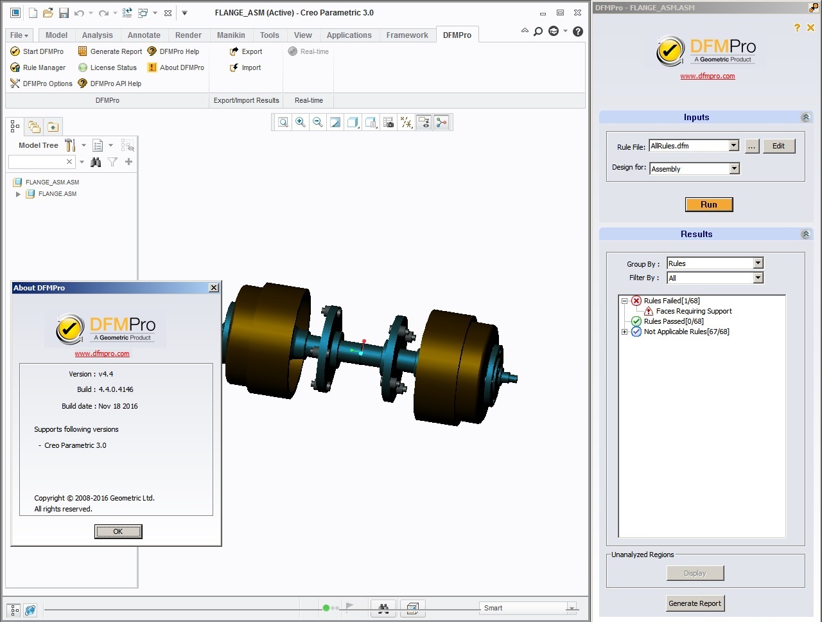822x622 pixels.
Task: Select Faces Requiring Support result
Action: tap(694, 311)
